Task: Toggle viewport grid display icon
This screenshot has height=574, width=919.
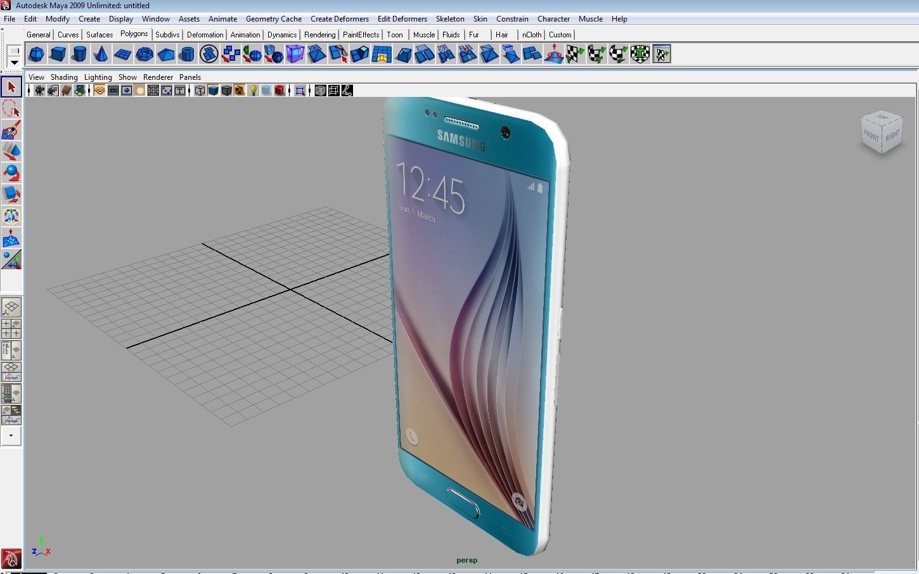Action: point(100,91)
